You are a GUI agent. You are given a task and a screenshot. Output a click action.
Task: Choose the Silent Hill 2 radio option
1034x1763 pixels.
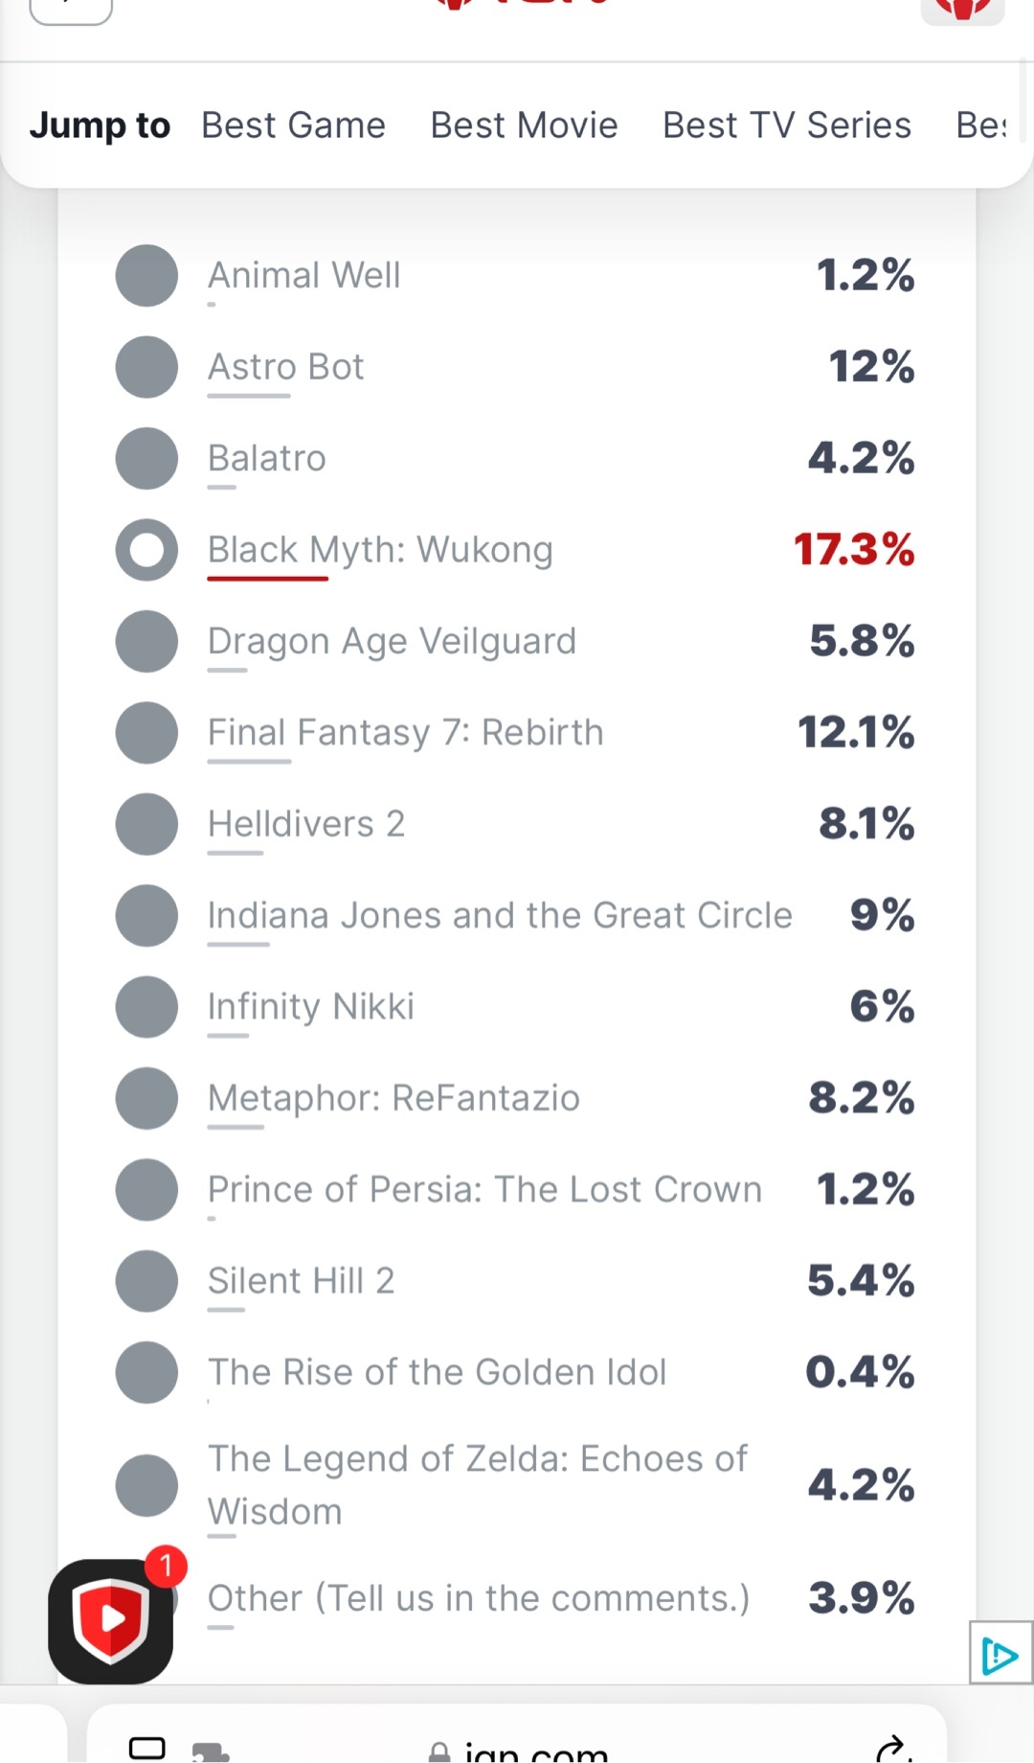[x=146, y=1281]
